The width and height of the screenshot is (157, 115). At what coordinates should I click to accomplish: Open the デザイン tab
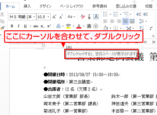coord(45,6)
